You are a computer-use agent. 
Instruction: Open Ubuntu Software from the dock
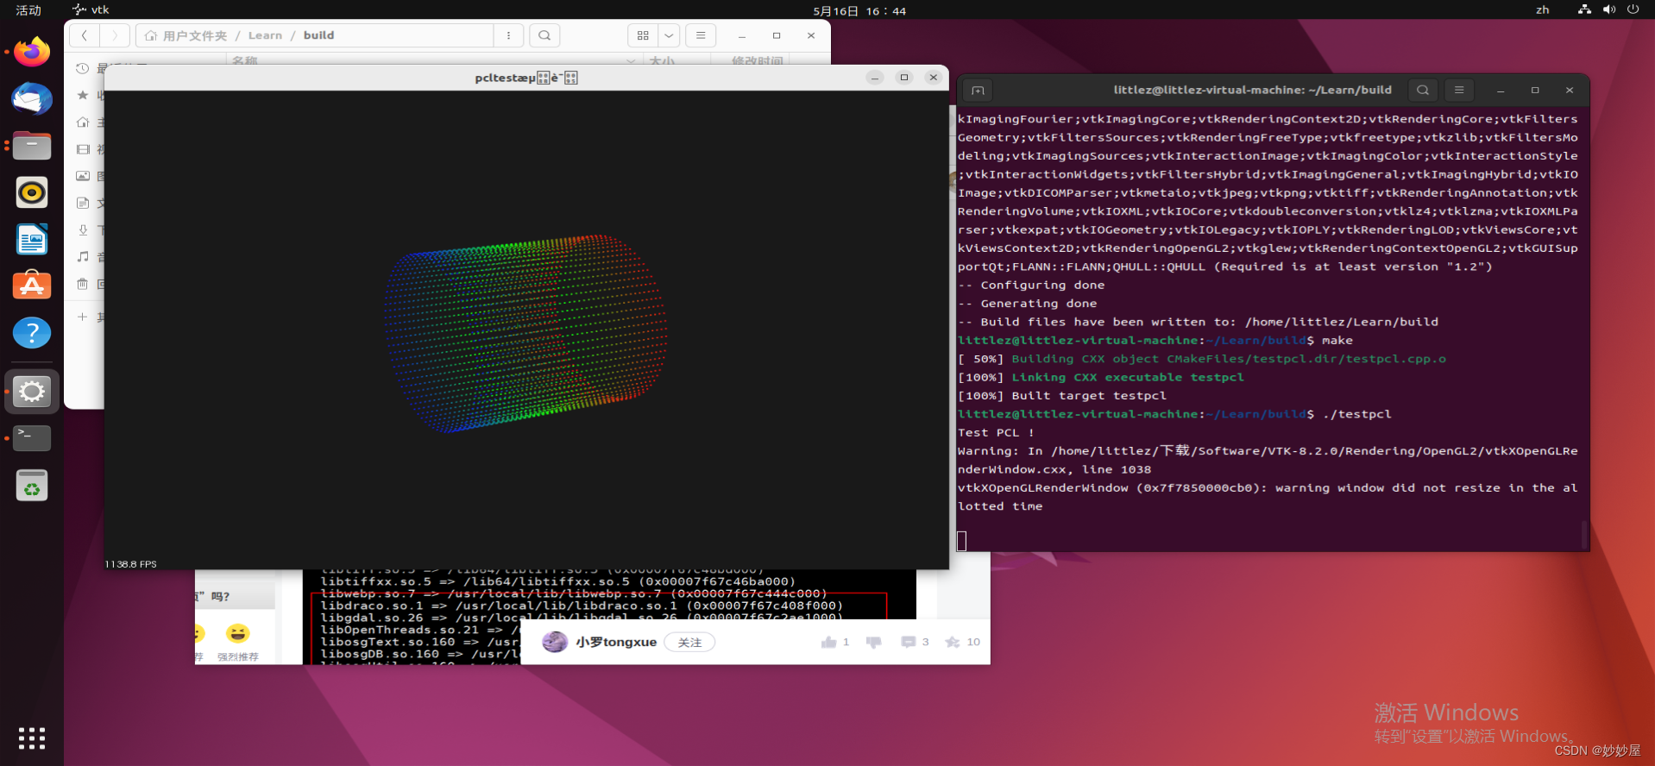32,286
